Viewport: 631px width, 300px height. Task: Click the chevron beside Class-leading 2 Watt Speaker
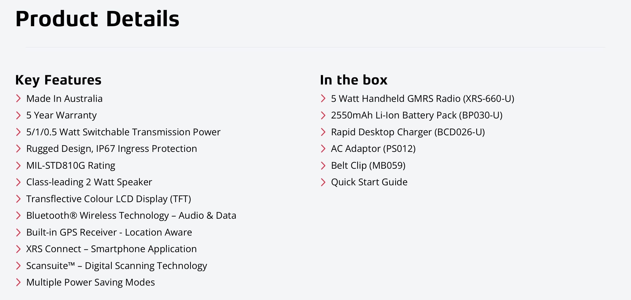18,182
